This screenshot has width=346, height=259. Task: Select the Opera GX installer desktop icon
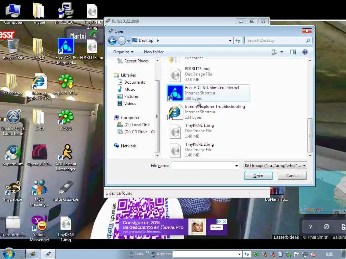pyautogui.click(x=39, y=155)
